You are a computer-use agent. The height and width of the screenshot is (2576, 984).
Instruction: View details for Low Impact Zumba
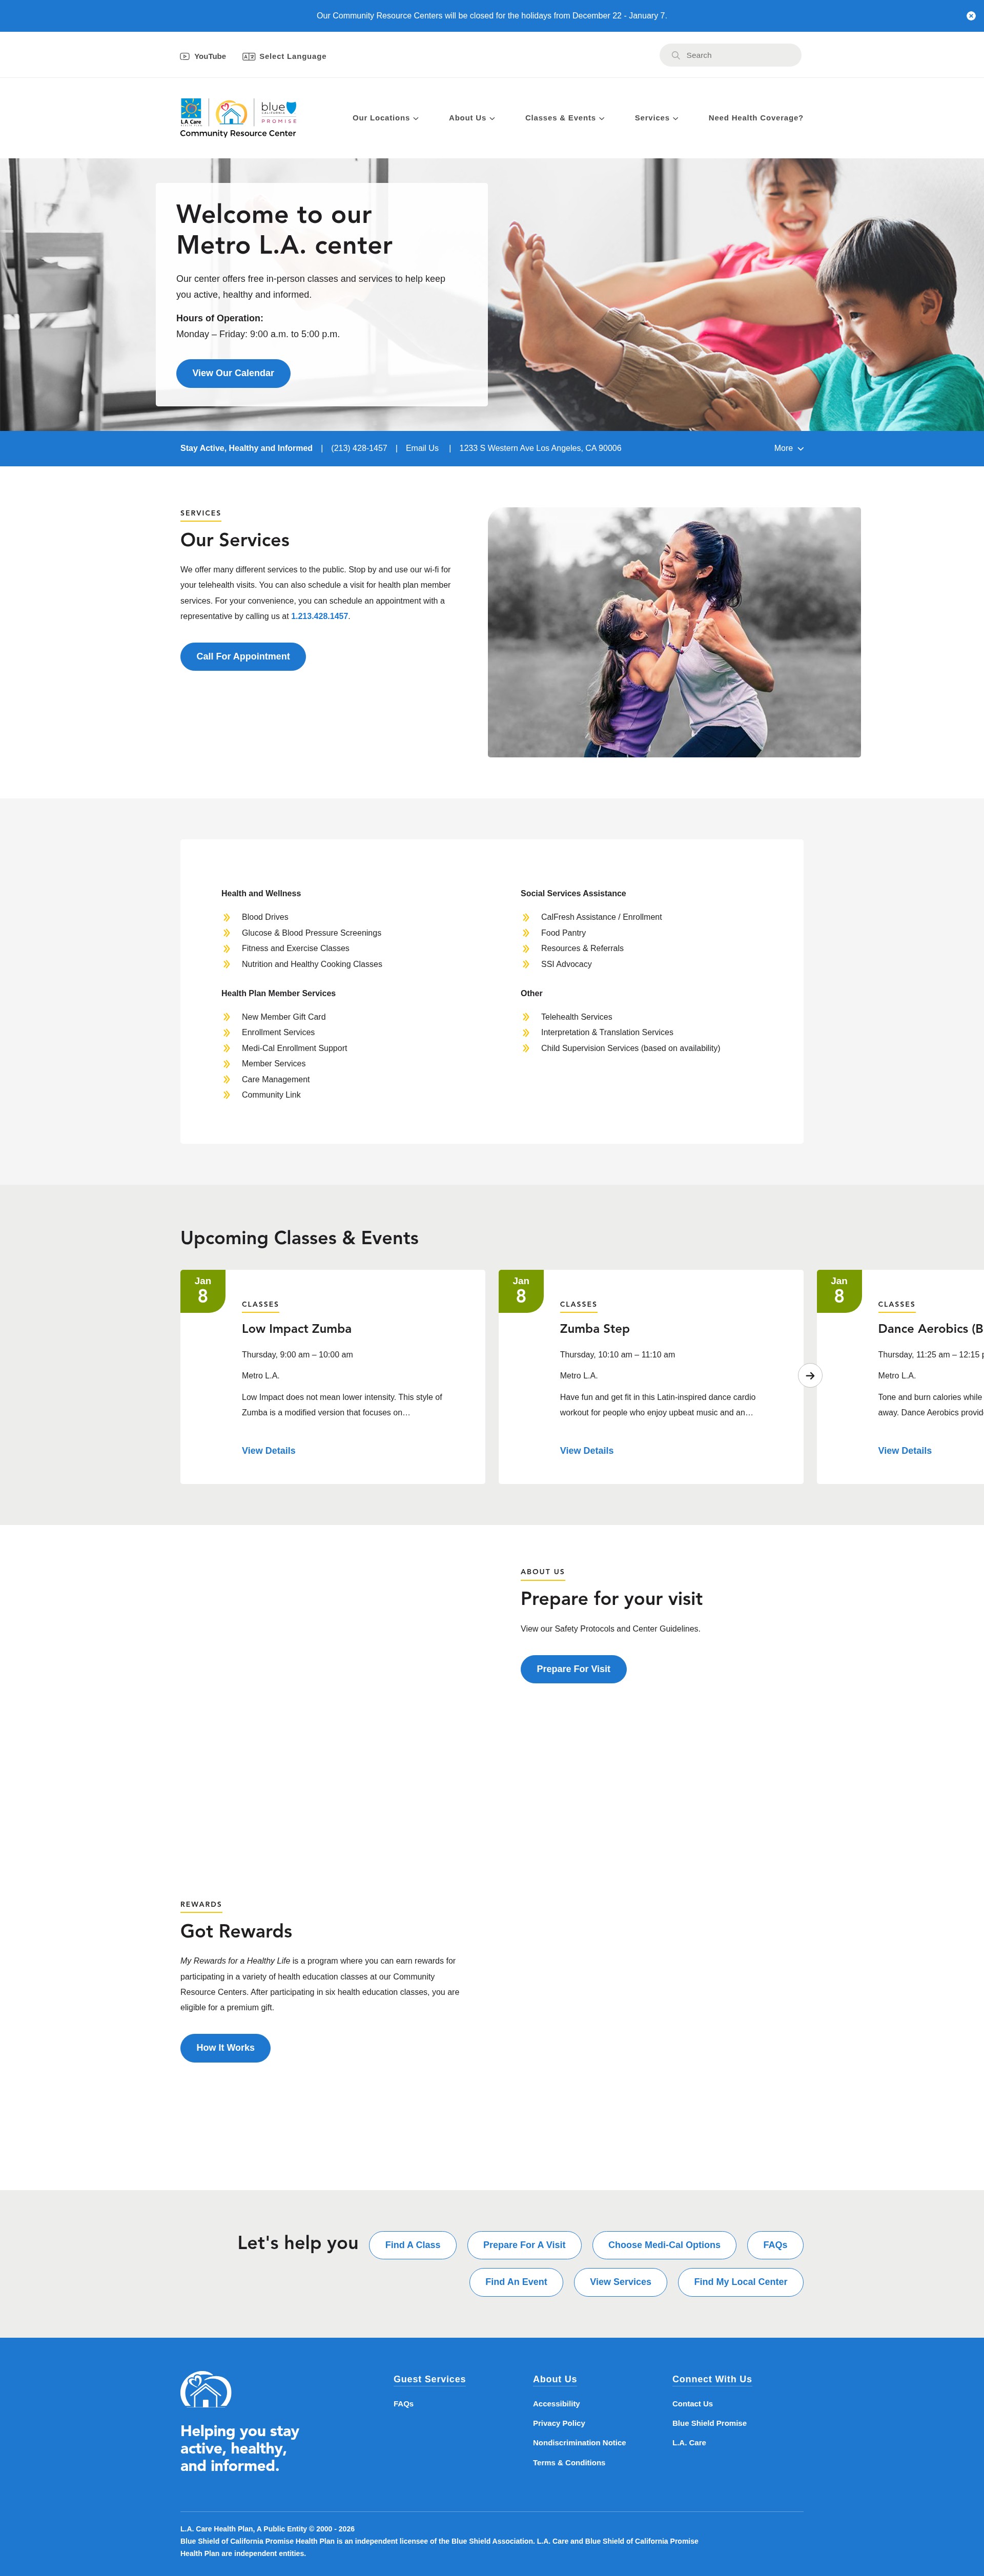pos(268,1450)
